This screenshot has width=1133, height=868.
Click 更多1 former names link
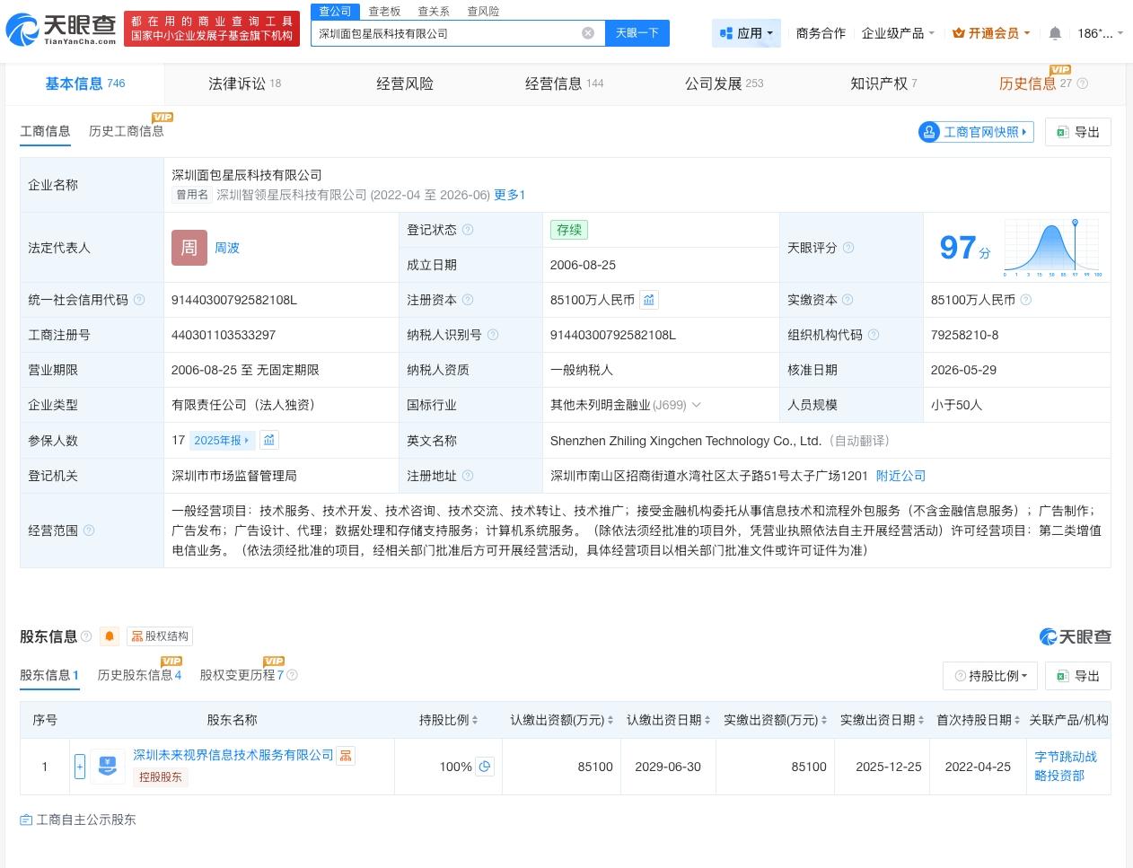tap(509, 195)
